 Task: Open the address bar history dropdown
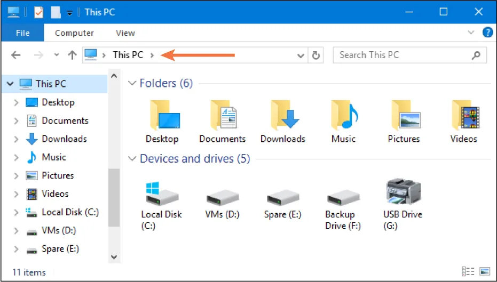tap(301, 55)
